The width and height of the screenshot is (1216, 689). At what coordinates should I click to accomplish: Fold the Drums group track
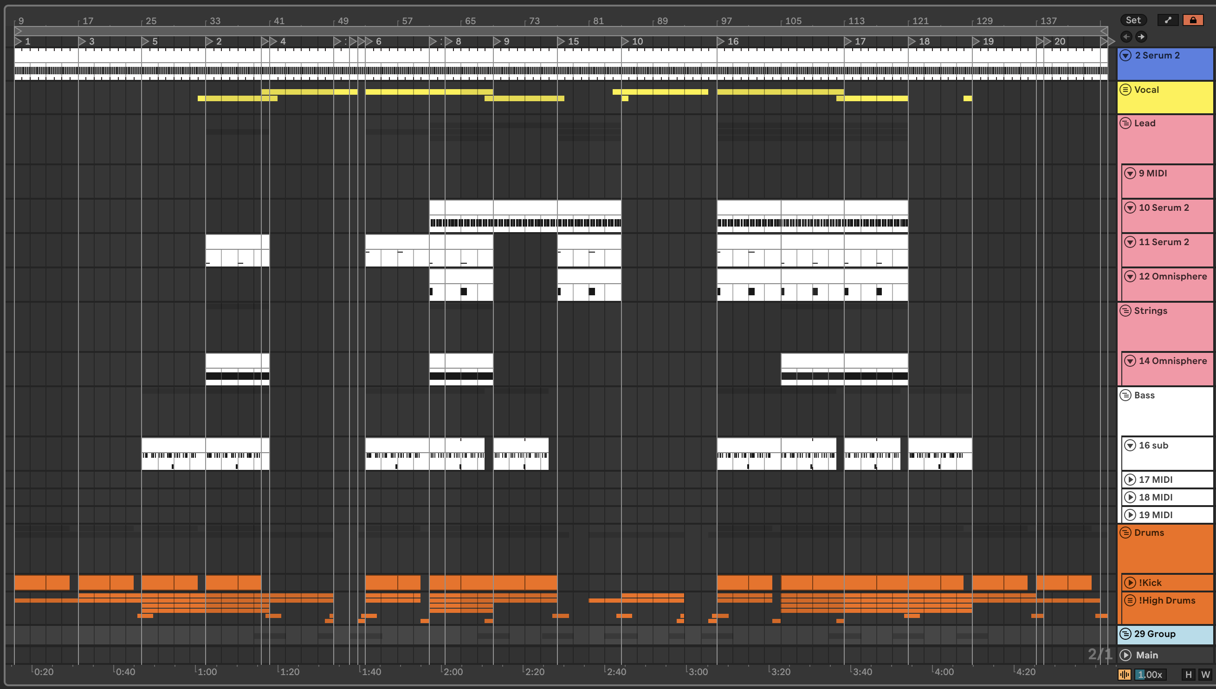tap(1125, 533)
